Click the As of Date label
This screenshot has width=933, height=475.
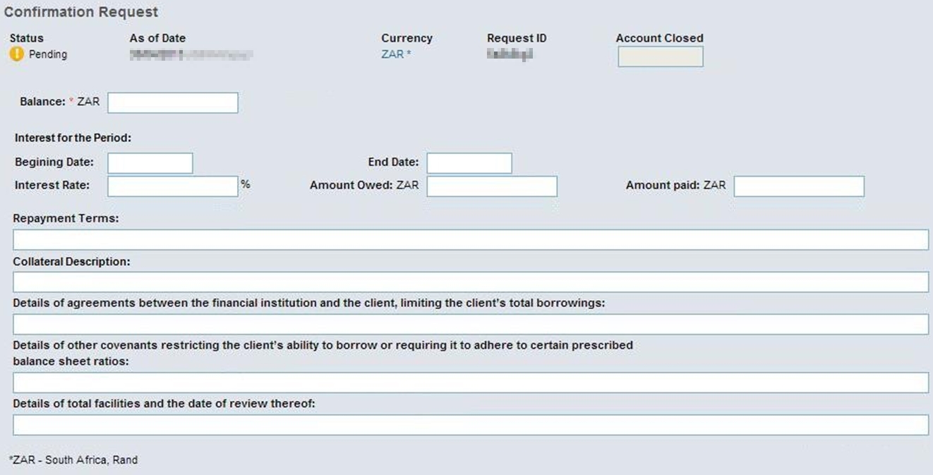(x=157, y=38)
